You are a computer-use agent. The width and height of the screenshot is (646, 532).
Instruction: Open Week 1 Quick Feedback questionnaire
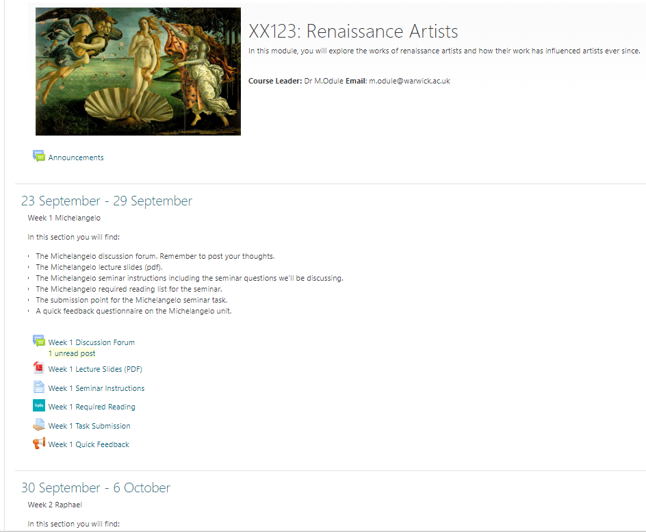(x=88, y=444)
